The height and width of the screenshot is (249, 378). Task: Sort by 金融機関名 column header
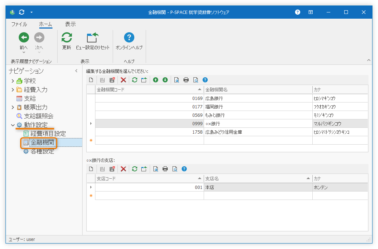(258, 89)
